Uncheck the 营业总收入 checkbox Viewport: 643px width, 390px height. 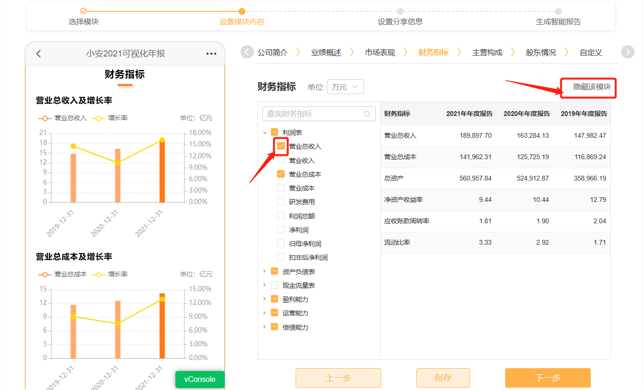pos(281,146)
